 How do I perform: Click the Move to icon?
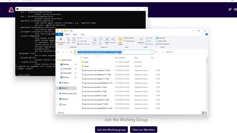tap(95, 40)
